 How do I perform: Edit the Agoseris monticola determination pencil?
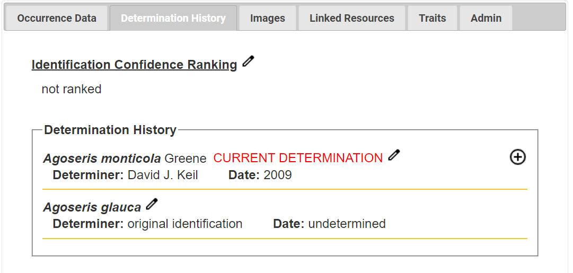[x=394, y=155]
